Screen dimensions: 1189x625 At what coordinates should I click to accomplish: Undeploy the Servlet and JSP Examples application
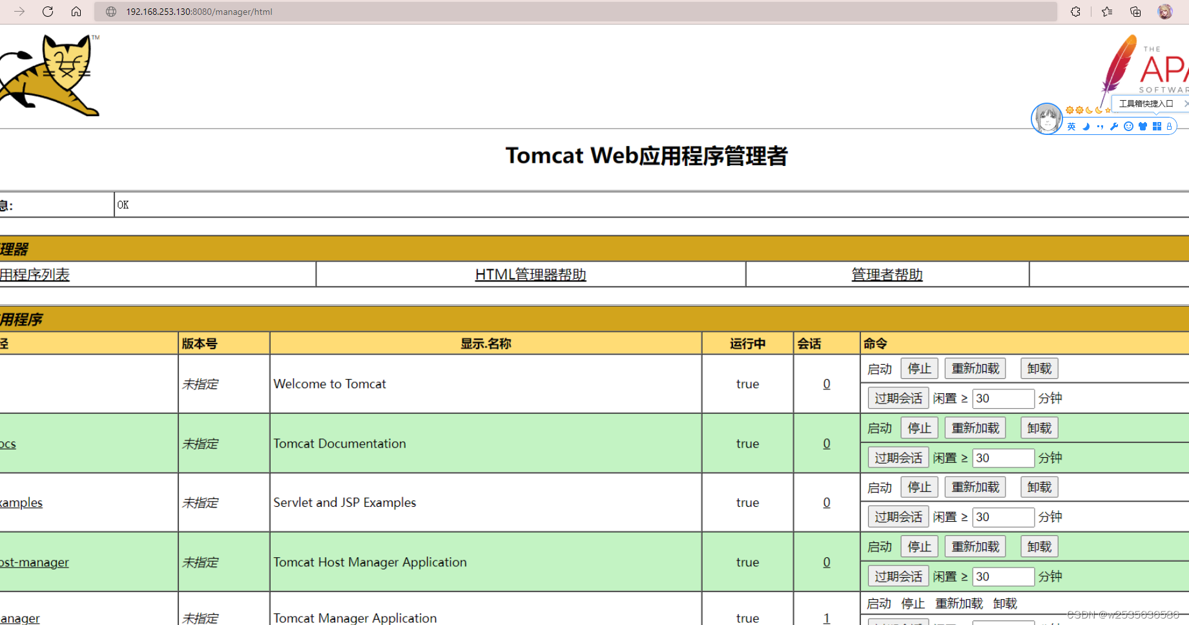point(1039,487)
